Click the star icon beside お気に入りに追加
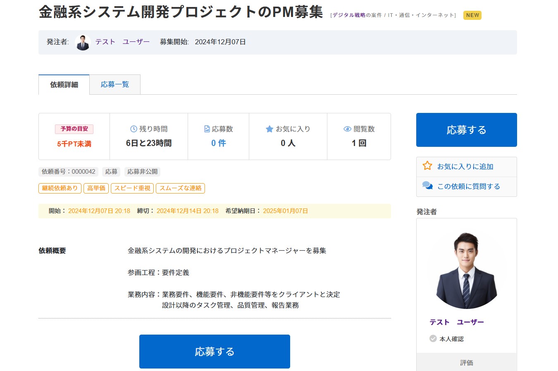The image size is (558, 371). point(427,166)
